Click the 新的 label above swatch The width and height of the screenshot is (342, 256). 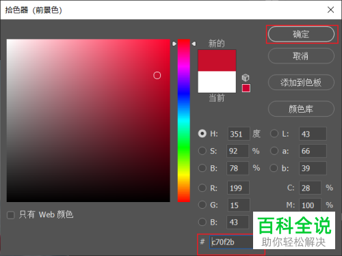click(216, 43)
